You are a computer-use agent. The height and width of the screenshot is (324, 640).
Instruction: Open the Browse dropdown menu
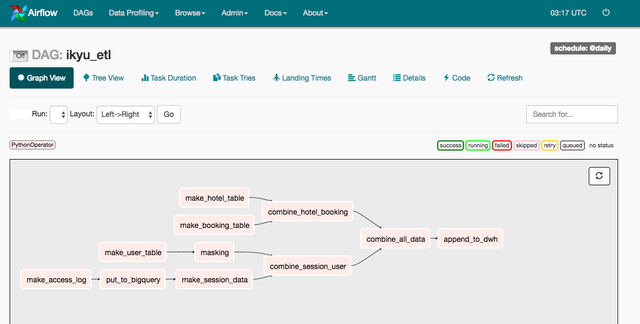click(x=190, y=13)
